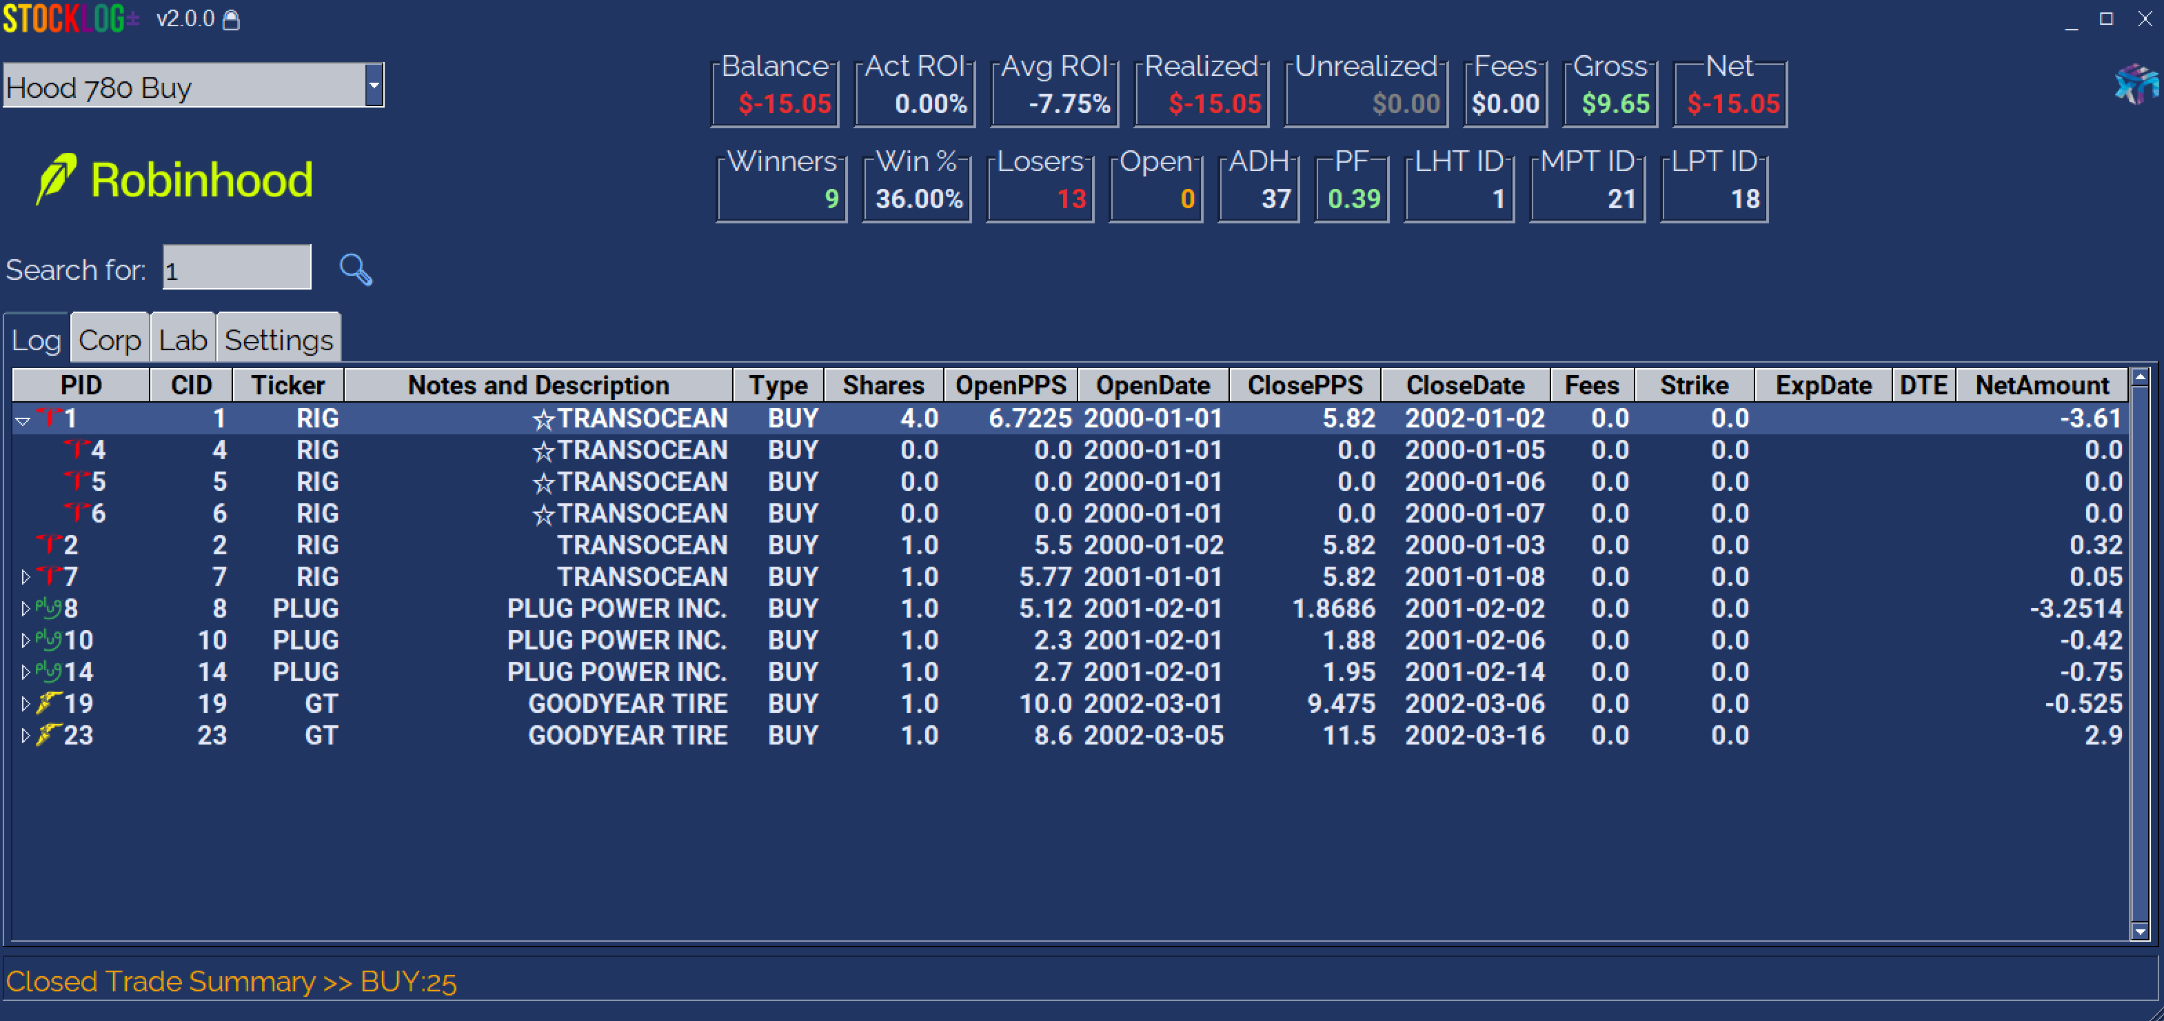Expand the PID 7 RIG row
Screen dimensions: 2164x1021
click(26, 577)
